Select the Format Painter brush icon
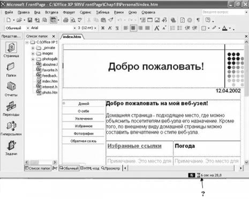The width and height of the screenshot is (249, 199). tap(110, 20)
